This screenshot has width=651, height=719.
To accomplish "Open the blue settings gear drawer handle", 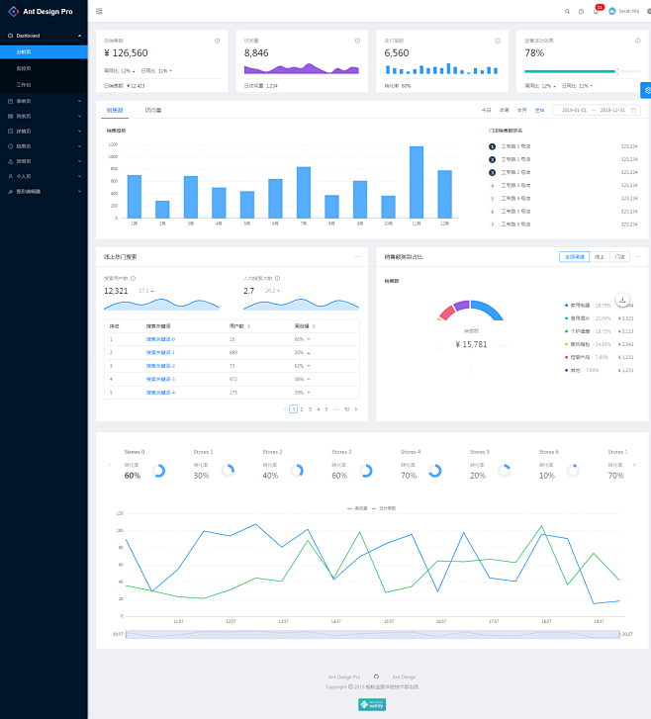I will 646,90.
